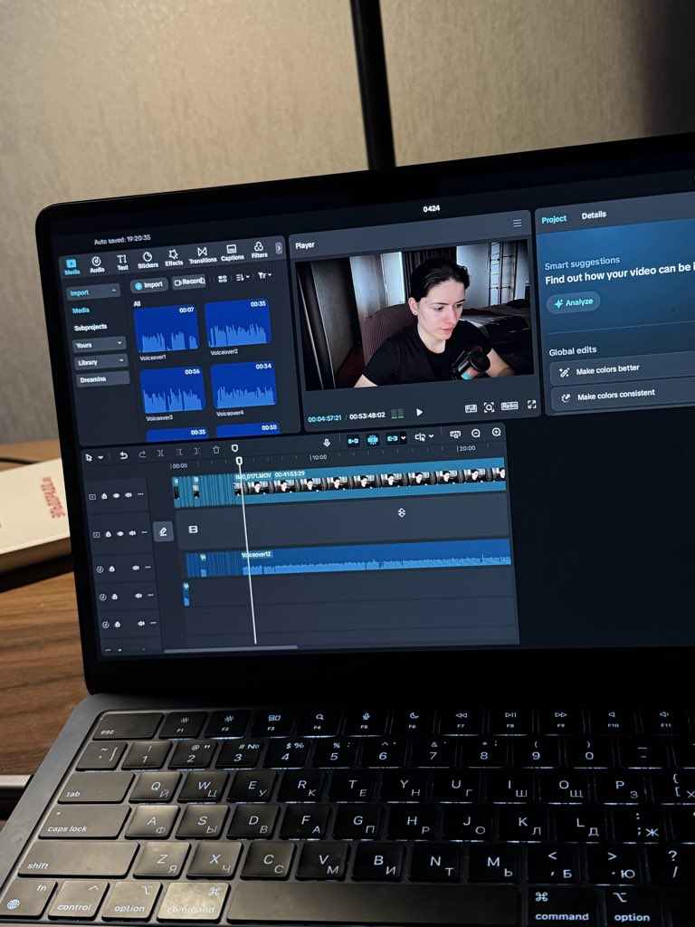Click the redo arrow in timeline toolbar
Image resolution: width=695 pixels, height=927 pixels.
coord(142,454)
